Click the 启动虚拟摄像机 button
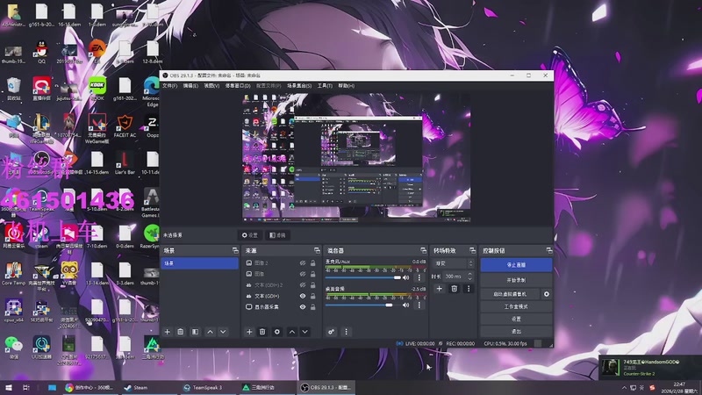Image resolution: width=702 pixels, height=395 pixels. coord(510,294)
